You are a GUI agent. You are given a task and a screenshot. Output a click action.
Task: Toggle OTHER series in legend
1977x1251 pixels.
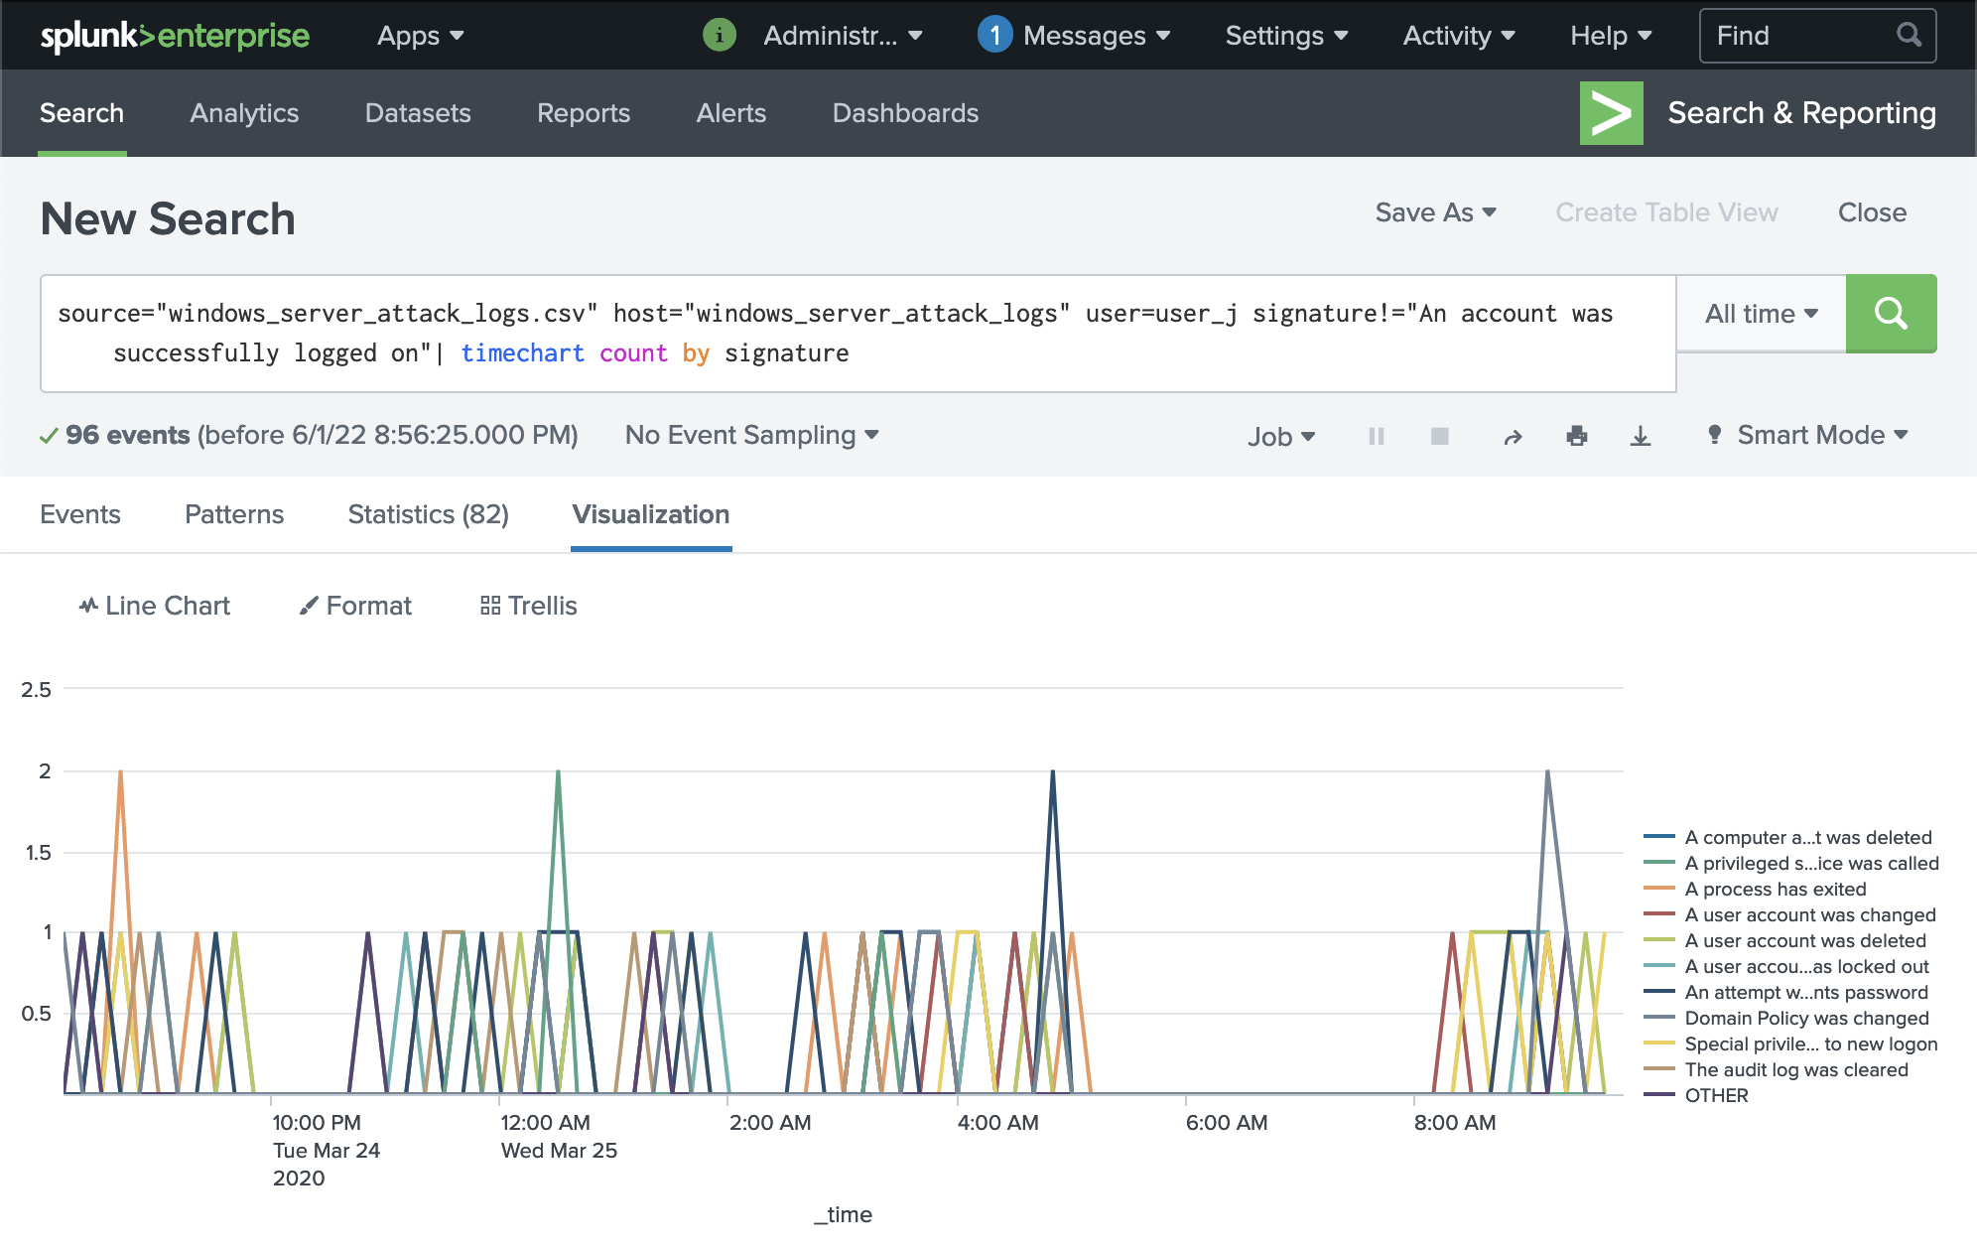pos(1716,1096)
